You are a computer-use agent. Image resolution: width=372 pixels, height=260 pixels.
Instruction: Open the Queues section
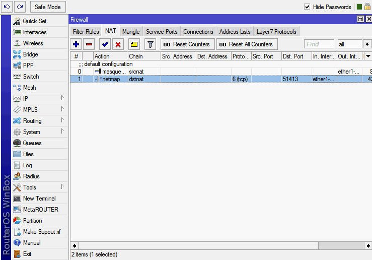[40, 143]
